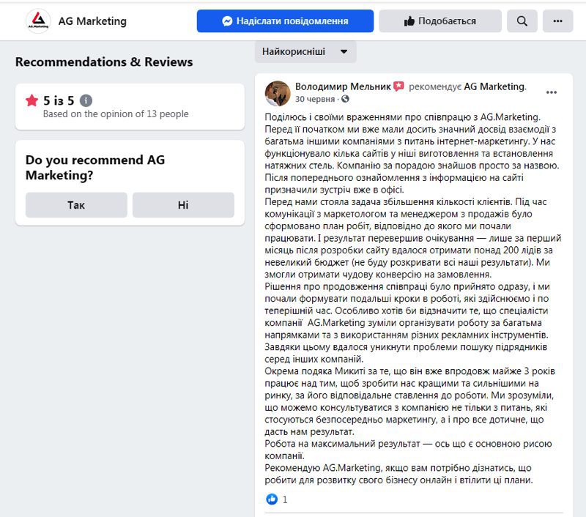This screenshot has width=586, height=517.
Task: Open the Recommendations & Reviews heading
Action: [103, 62]
